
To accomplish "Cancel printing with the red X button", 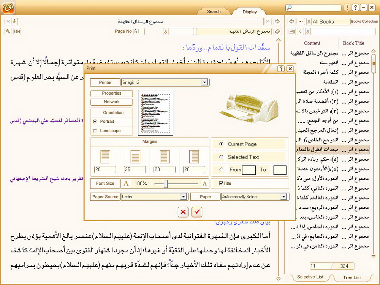I will click(183, 212).
